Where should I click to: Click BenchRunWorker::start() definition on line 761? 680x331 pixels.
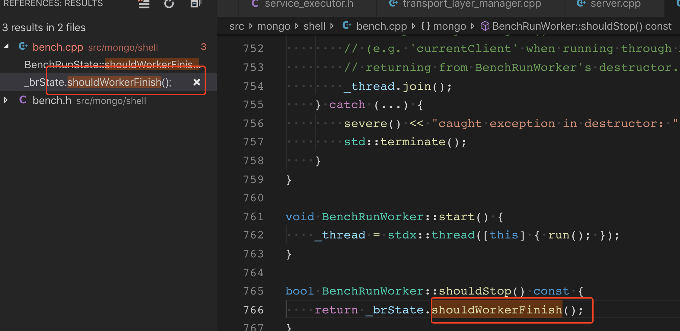click(x=405, y=217)
